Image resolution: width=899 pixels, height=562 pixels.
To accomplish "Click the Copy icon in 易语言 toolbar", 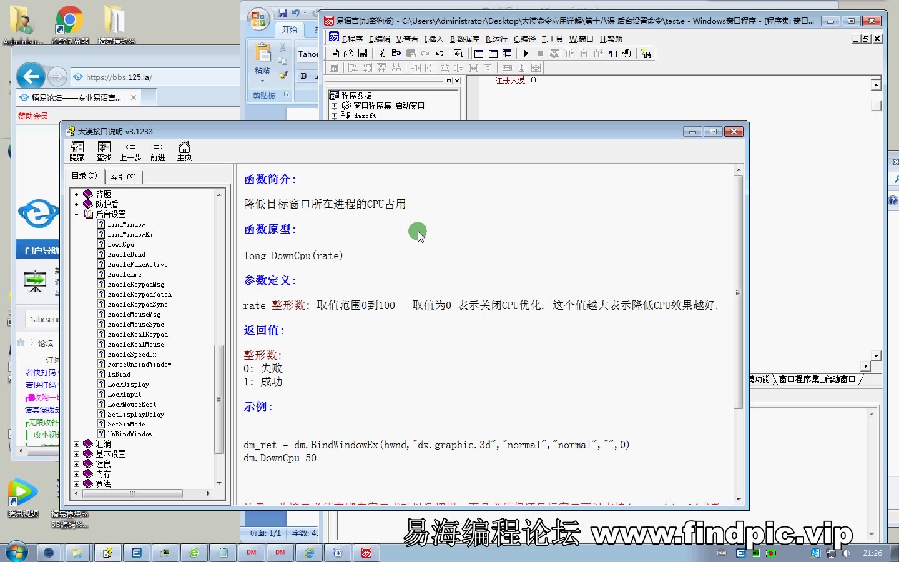I will [x=396, y=54].
